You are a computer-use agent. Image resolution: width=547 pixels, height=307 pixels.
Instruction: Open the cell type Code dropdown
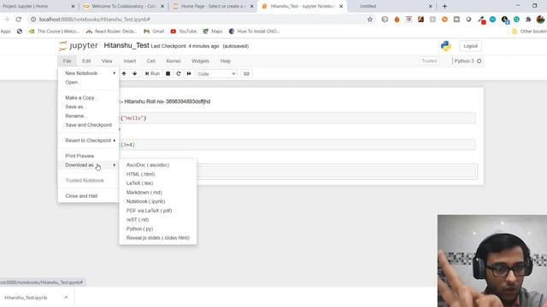click(x=216, y=74)
